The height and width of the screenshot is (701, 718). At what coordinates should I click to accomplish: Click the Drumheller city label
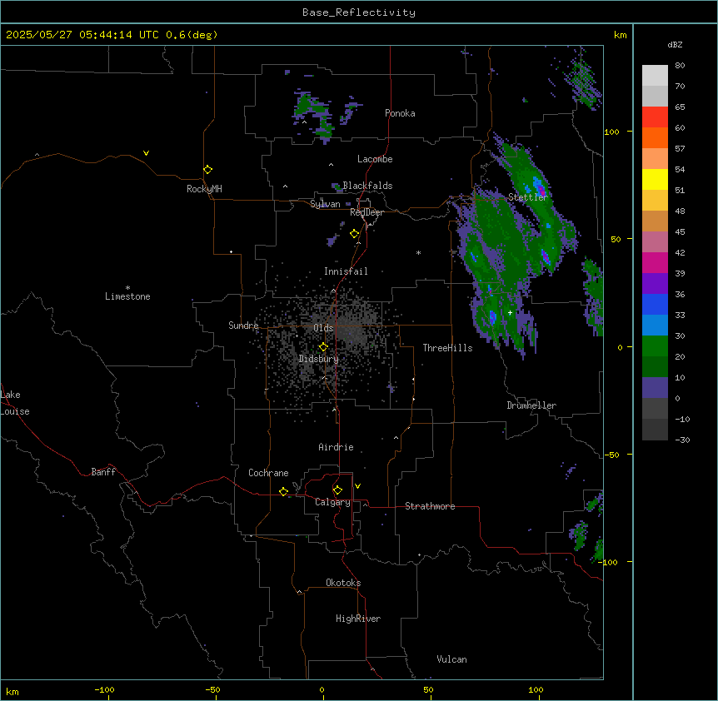click(x=531, y=405)
